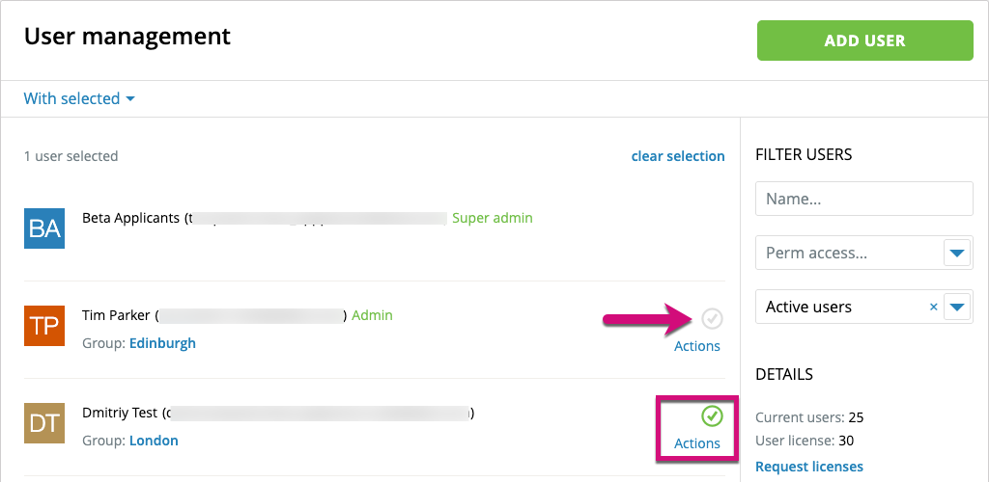Open the With selected dropdown menu
This screenshot has width=989, height=482.
(79, 98)
